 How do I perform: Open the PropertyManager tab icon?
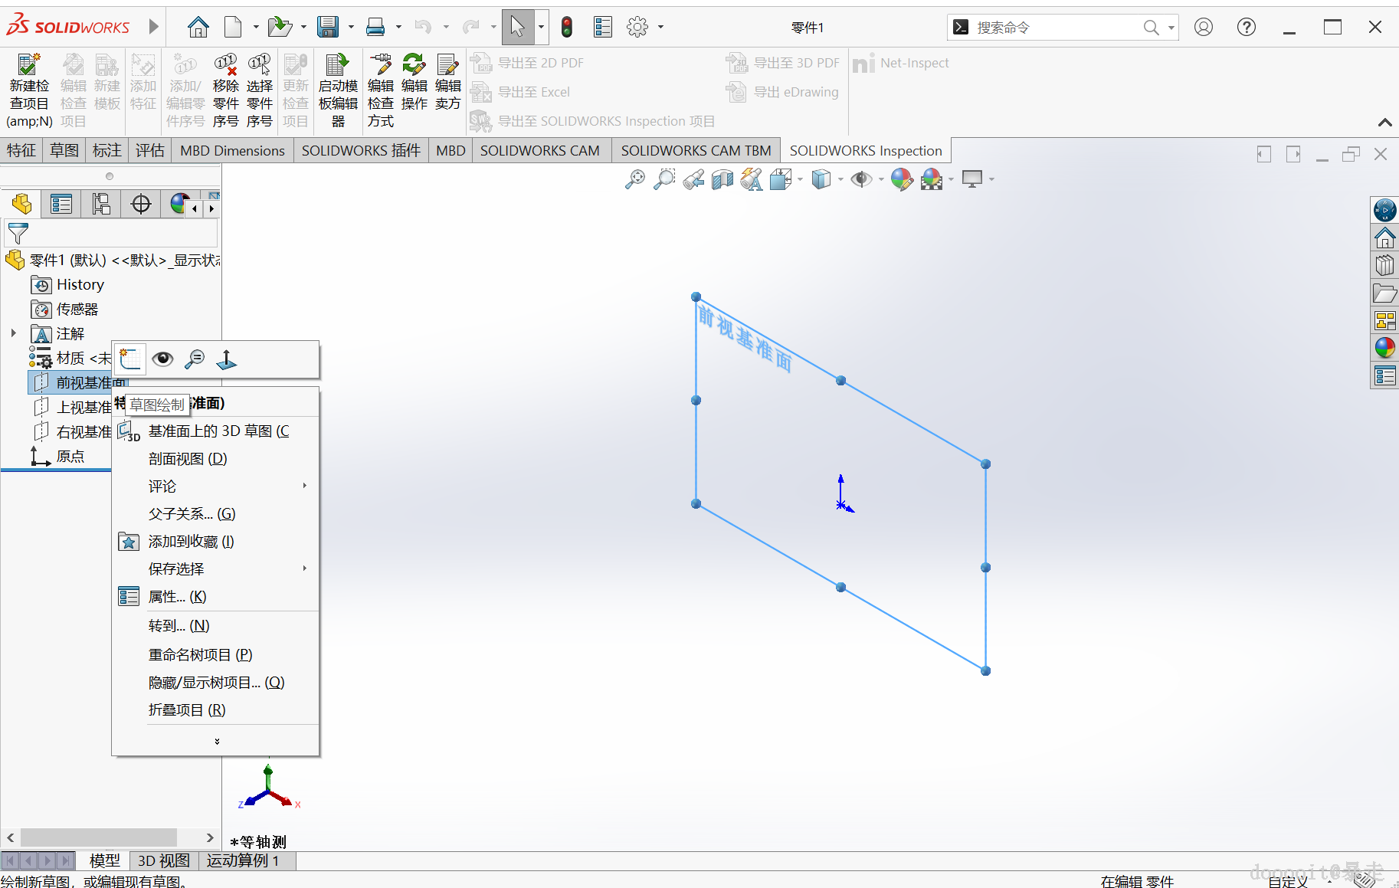(x=61, y=204)
